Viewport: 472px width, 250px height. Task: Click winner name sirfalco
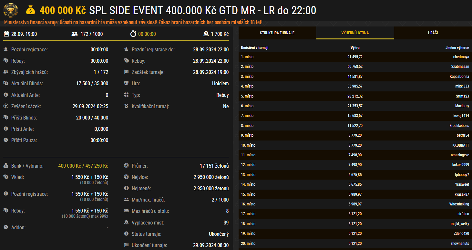pos(463,214)
